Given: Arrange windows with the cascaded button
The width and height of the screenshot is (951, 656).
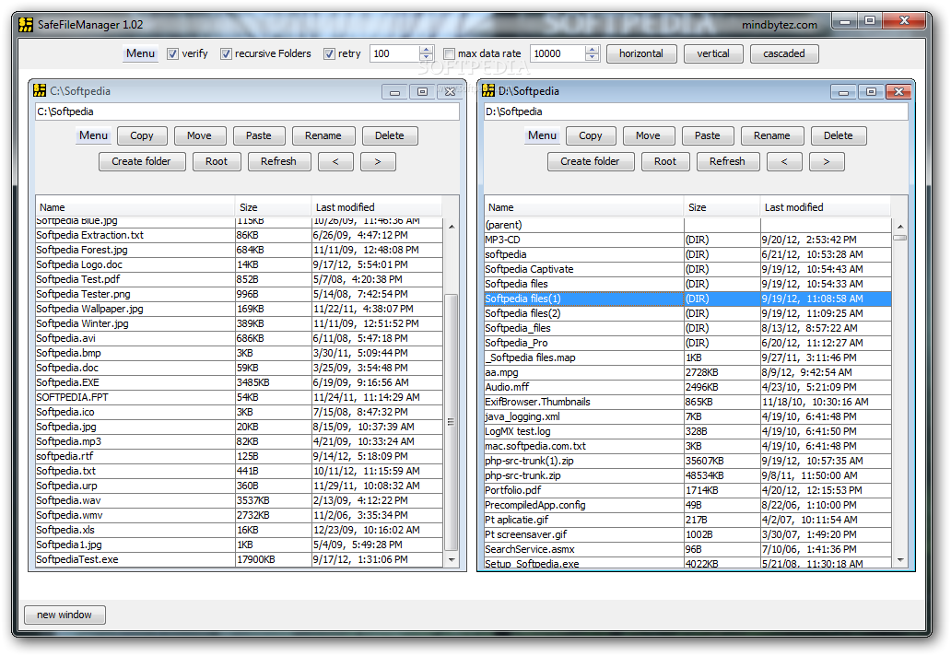Looking at the screenshot, I should point(784,53).
